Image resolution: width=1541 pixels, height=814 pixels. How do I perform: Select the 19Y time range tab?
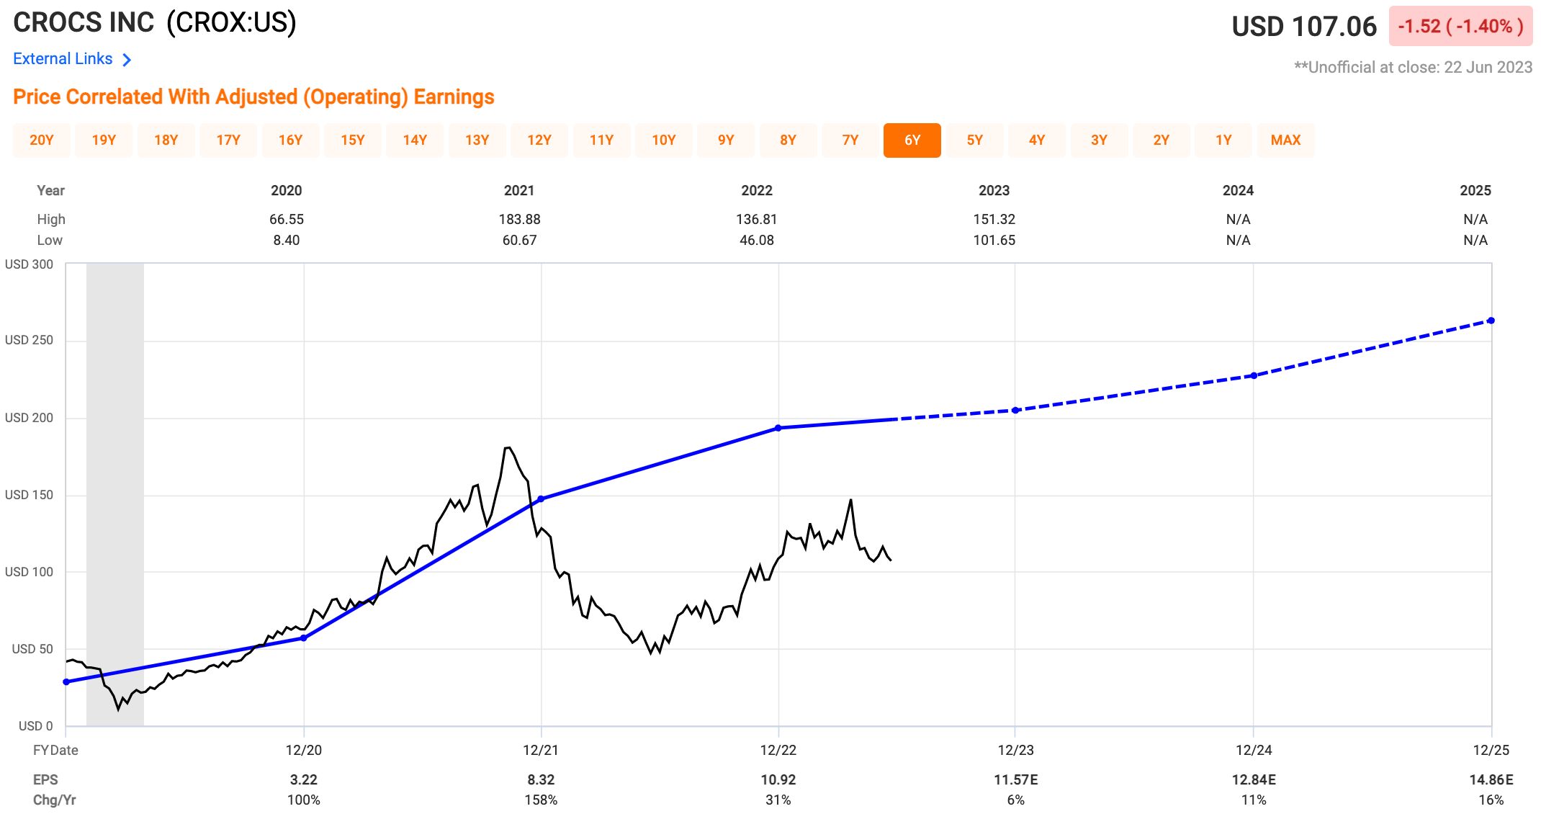104,140
